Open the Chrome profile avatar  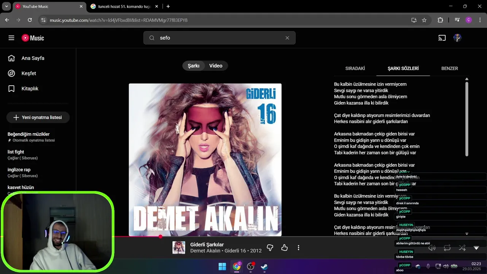pyautogui.click(x=469, y=20)
